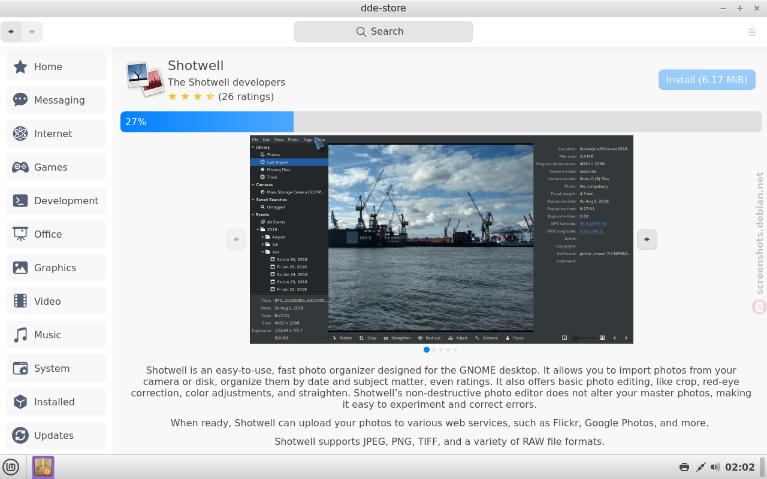
Task: Open the System category
Action: (56, 368)
